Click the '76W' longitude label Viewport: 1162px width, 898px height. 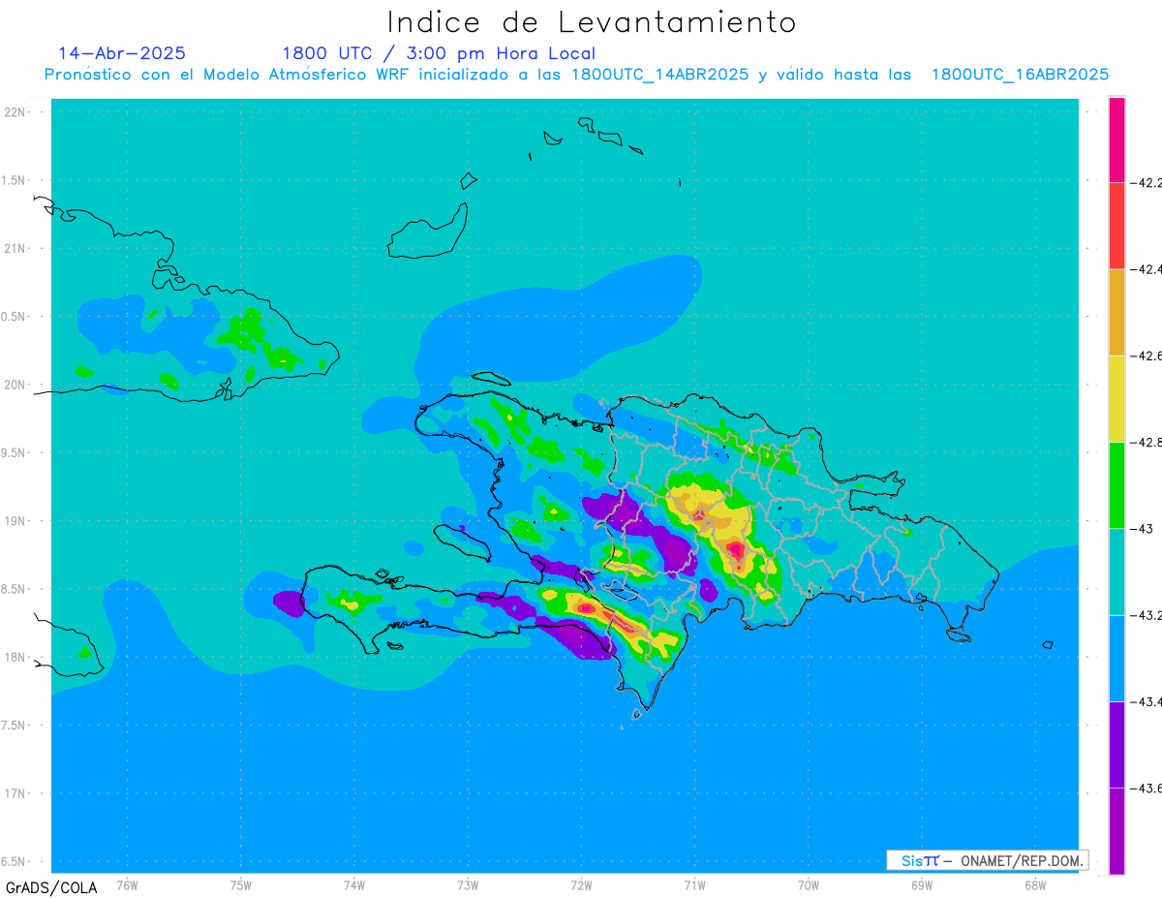coord(127,885)
